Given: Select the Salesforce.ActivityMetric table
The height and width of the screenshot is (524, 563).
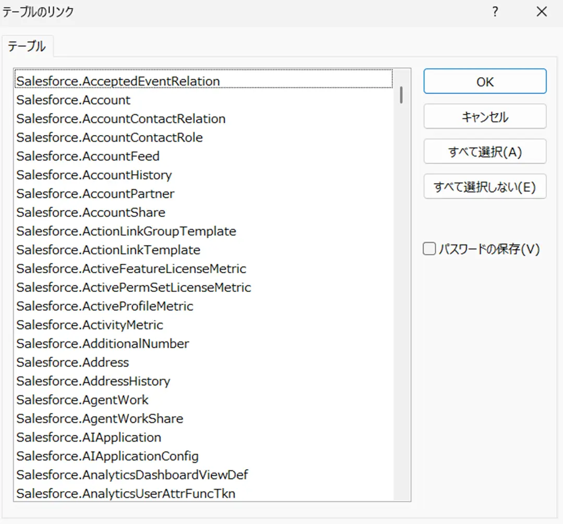Looking at the screenshot, I should tap(90, 325).
